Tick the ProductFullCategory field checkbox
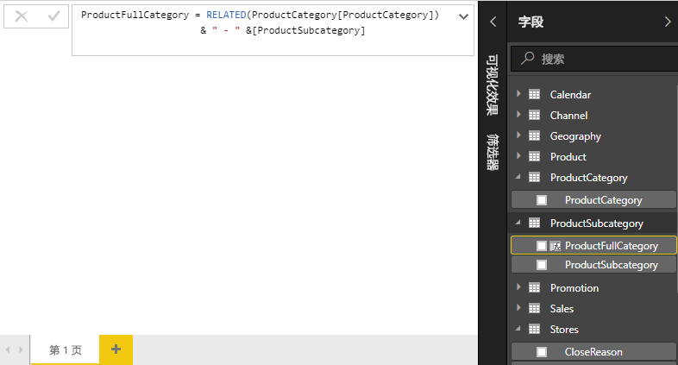678x365 pixels. [x=542, y=246]
